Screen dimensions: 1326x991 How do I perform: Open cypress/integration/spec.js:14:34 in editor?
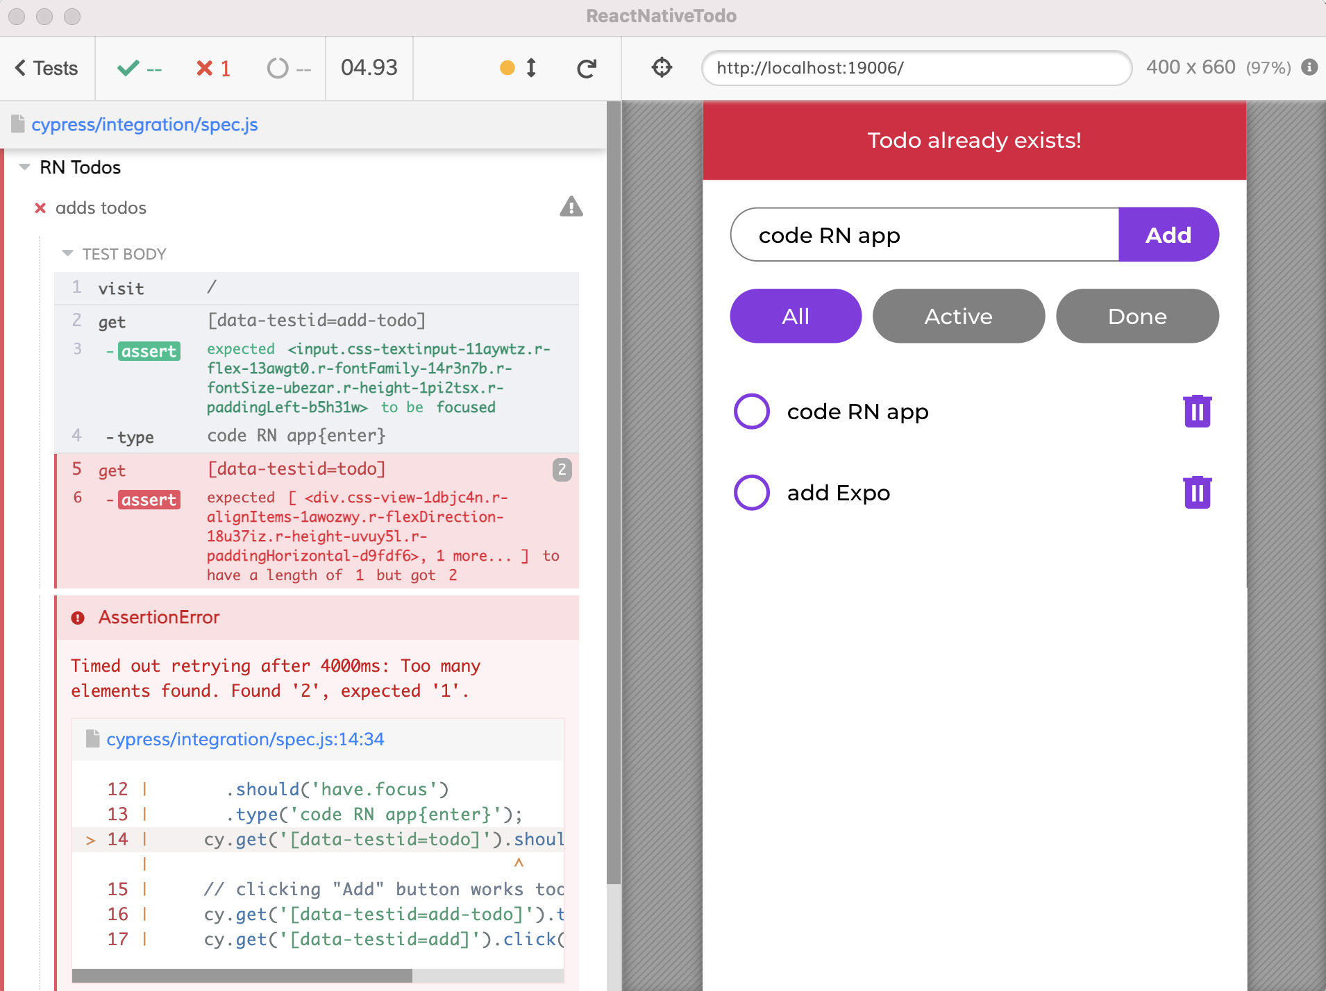(x=245, y=739)
